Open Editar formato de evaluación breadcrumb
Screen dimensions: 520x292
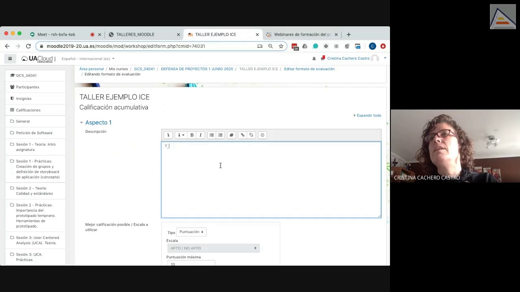coord(309,69)
